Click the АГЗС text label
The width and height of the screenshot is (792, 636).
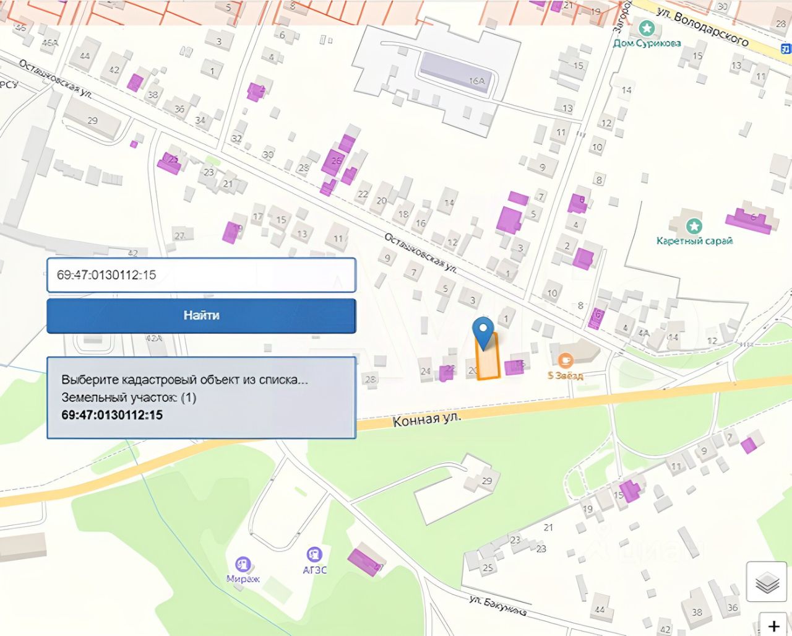pyautogui.click(x=314, y=569)
